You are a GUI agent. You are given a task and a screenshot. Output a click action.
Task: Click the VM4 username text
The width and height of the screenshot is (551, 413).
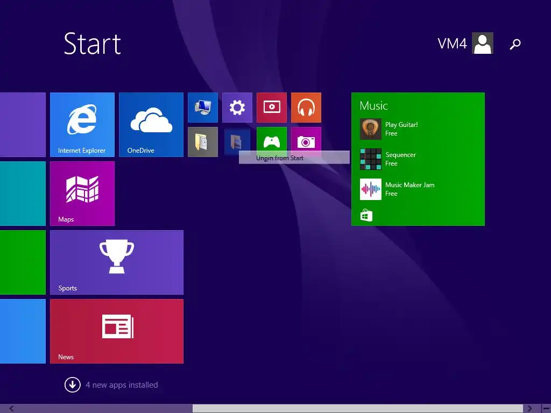pos(452,44)
